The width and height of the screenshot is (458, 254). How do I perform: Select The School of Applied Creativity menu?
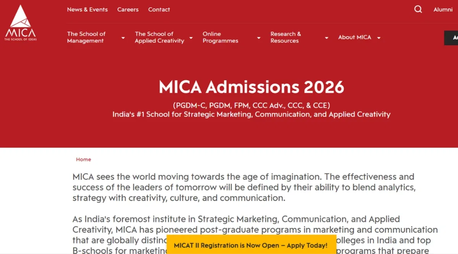tap(160, 37)
